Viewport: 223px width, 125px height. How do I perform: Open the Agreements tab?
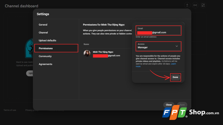[45, 64]
